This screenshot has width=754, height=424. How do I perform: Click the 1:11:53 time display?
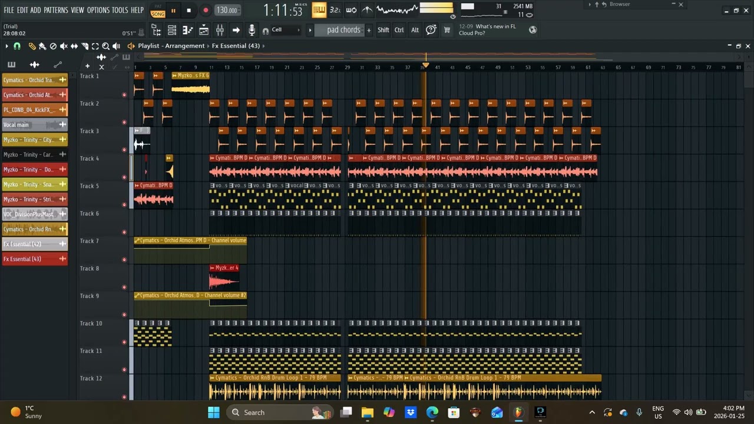point(283,10)
